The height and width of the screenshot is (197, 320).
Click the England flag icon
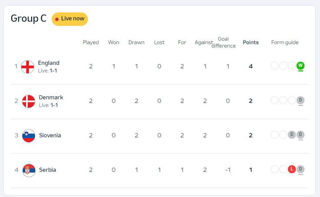pos(28,67)
